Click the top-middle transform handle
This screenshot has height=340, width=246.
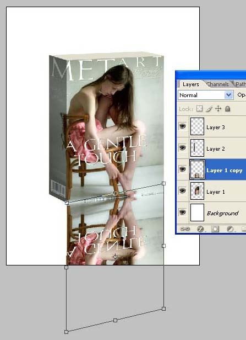pos(116,193)
